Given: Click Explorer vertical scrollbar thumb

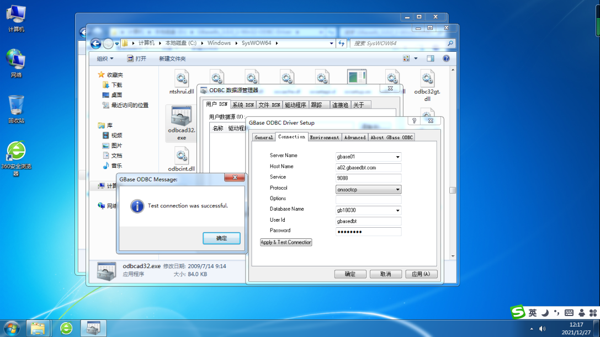Looking at the screenshot, I should pyautogui.click(x=453, y=190).
